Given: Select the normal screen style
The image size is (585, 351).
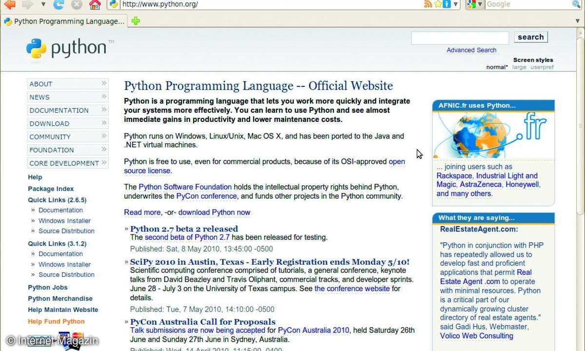Looking at the screenshot, I should (x=497, y=67).
